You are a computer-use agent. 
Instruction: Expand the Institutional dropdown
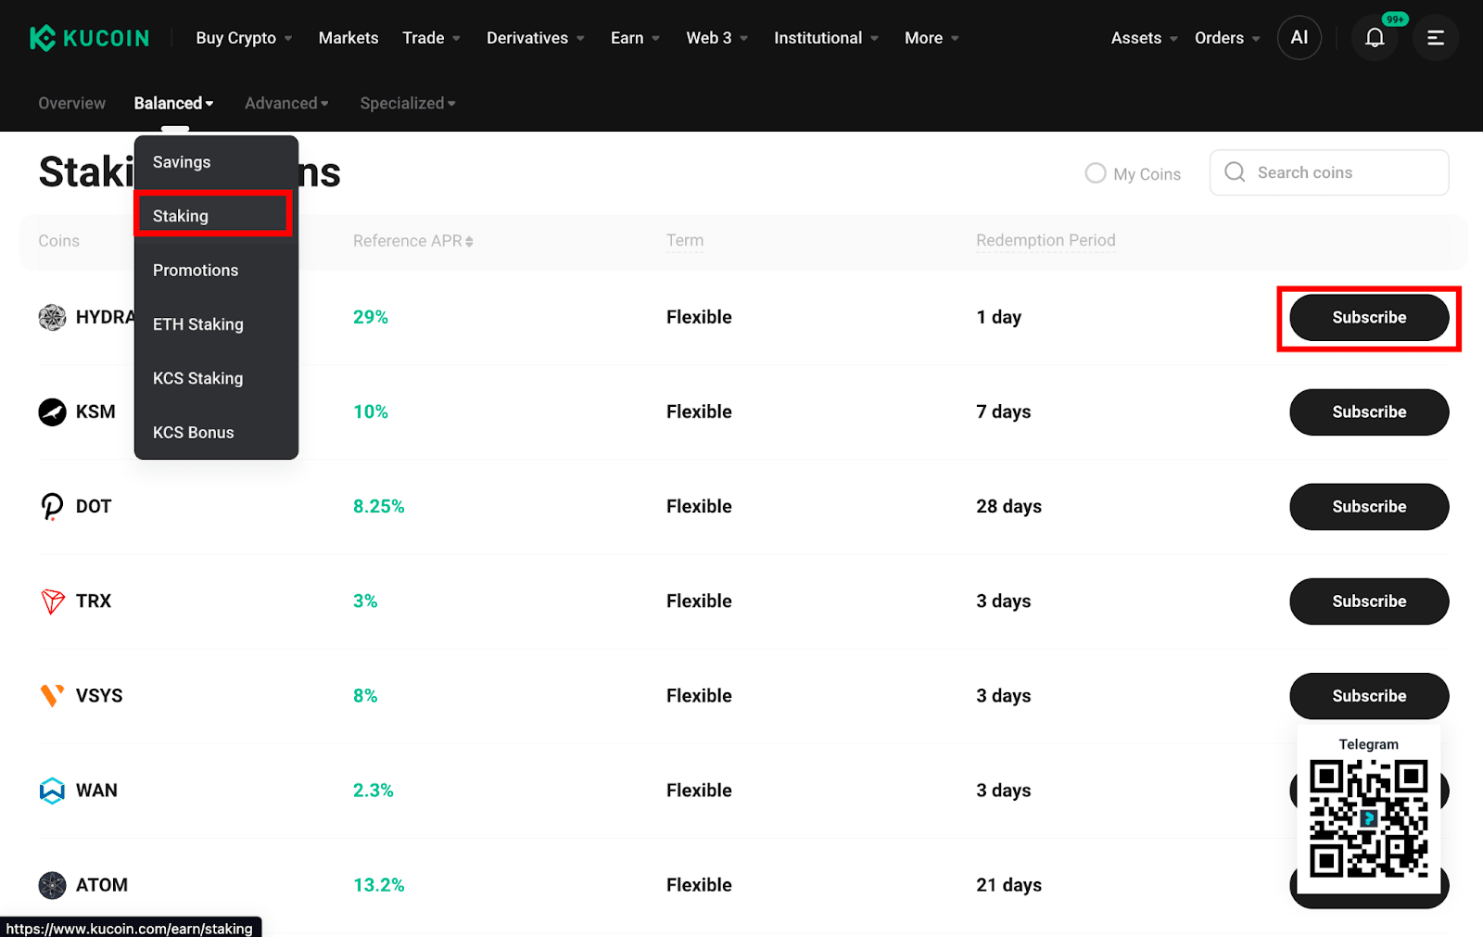(826, 38)
